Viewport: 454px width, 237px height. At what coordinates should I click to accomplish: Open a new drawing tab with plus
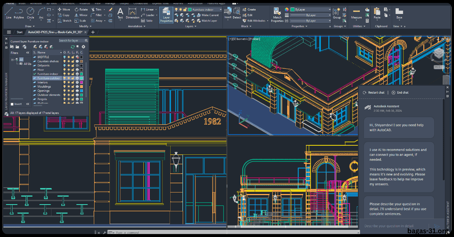point(93,32)
